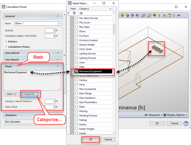
Task: Expand the Area-Based panel
Action: pos(32,53)
